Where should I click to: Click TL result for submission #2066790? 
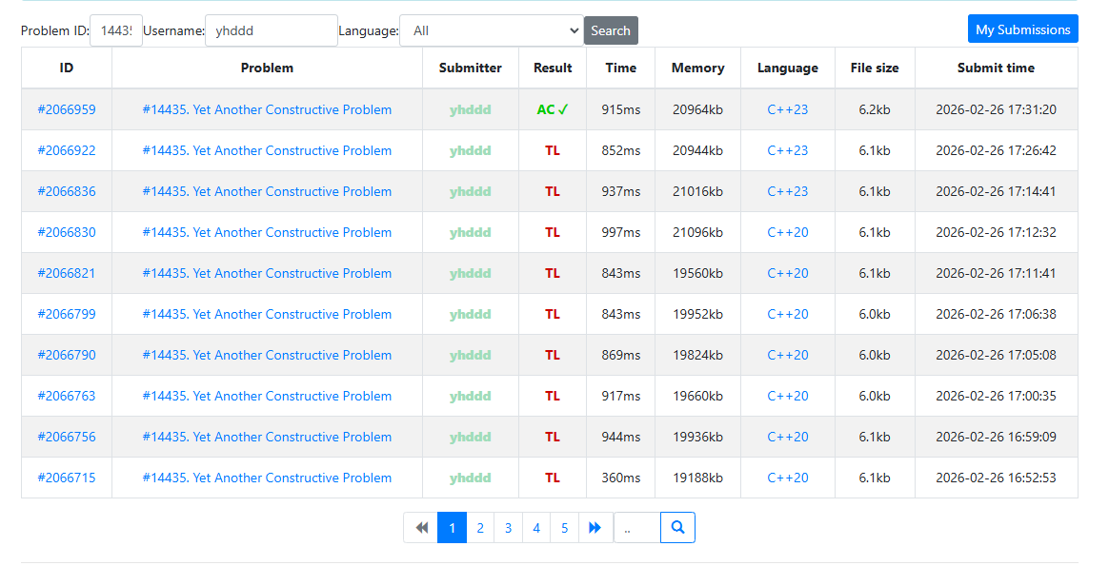point(553,355)
